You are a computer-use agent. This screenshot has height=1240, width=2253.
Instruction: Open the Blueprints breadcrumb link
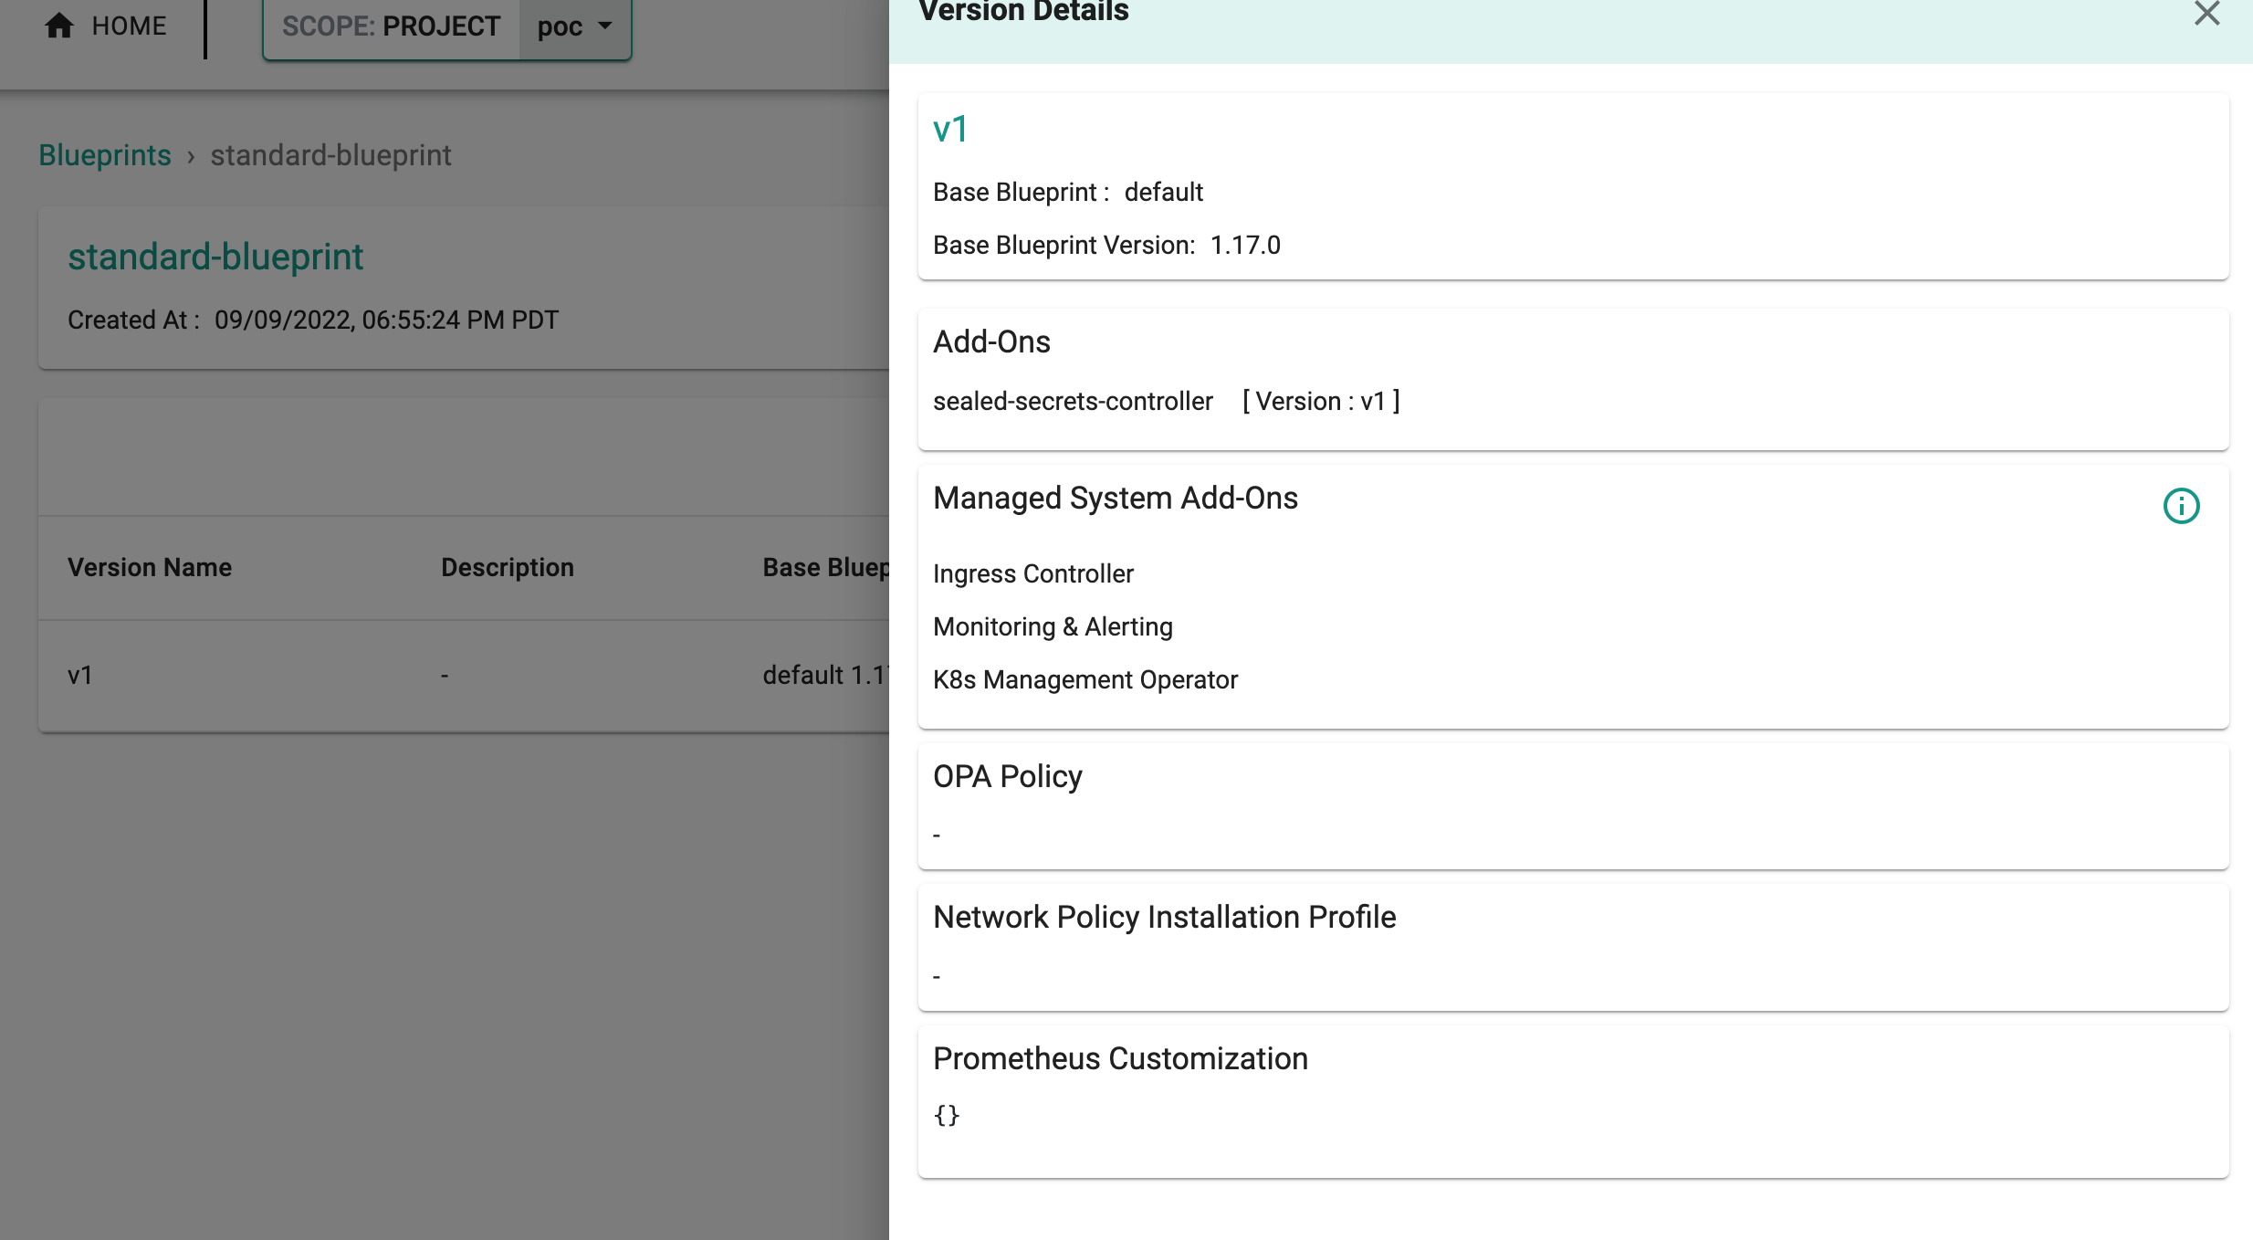click(105, 155)
